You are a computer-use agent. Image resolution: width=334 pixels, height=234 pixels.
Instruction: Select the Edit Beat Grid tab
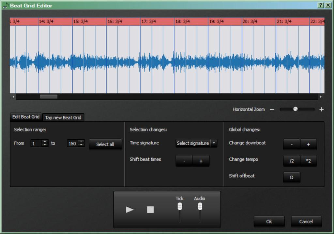tap(26, 117)
